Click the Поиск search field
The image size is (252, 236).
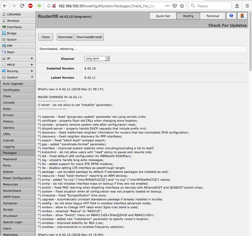pyautogui.click(x=210, y=6)
